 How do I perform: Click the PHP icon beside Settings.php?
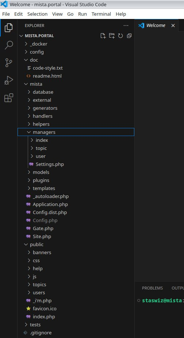point(31,164)
